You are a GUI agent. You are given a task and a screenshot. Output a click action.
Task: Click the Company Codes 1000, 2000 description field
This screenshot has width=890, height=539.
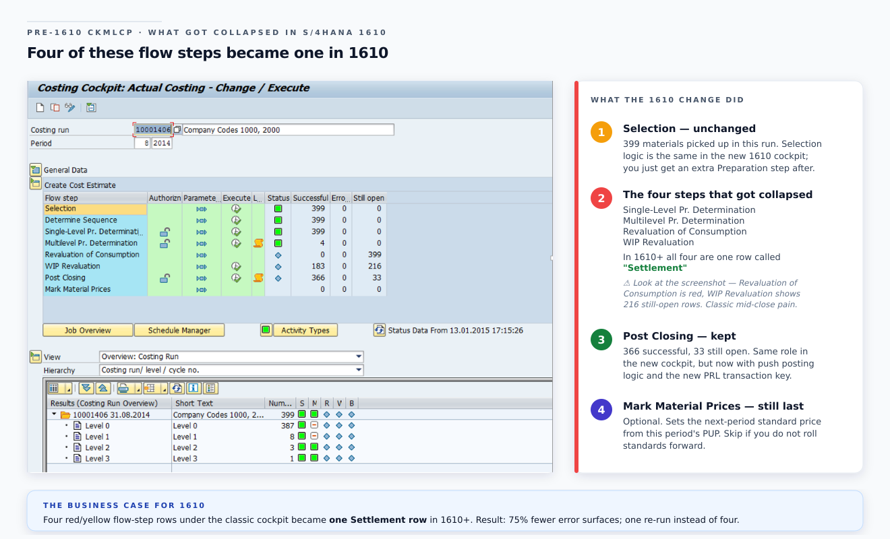pyautogui.click(x=288, y=129)
